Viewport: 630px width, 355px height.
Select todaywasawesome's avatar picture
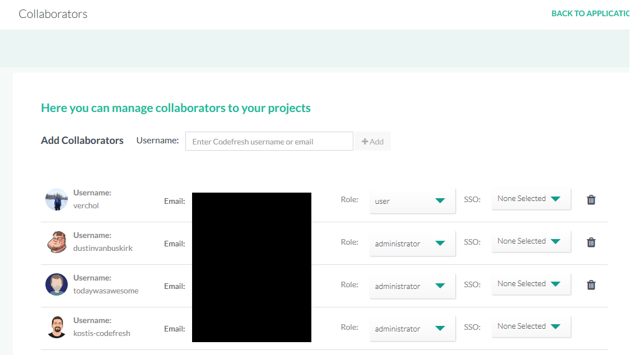tap(57, 284)
